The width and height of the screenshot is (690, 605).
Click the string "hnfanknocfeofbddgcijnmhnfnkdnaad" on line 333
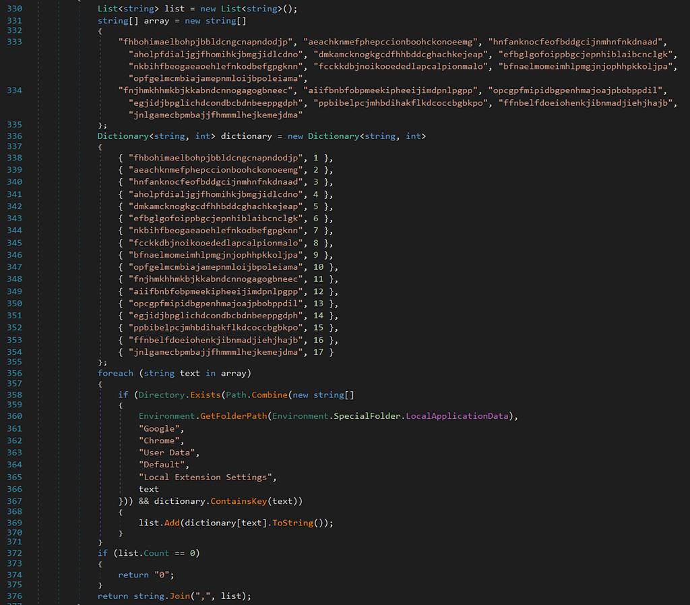tap(575, 42)
